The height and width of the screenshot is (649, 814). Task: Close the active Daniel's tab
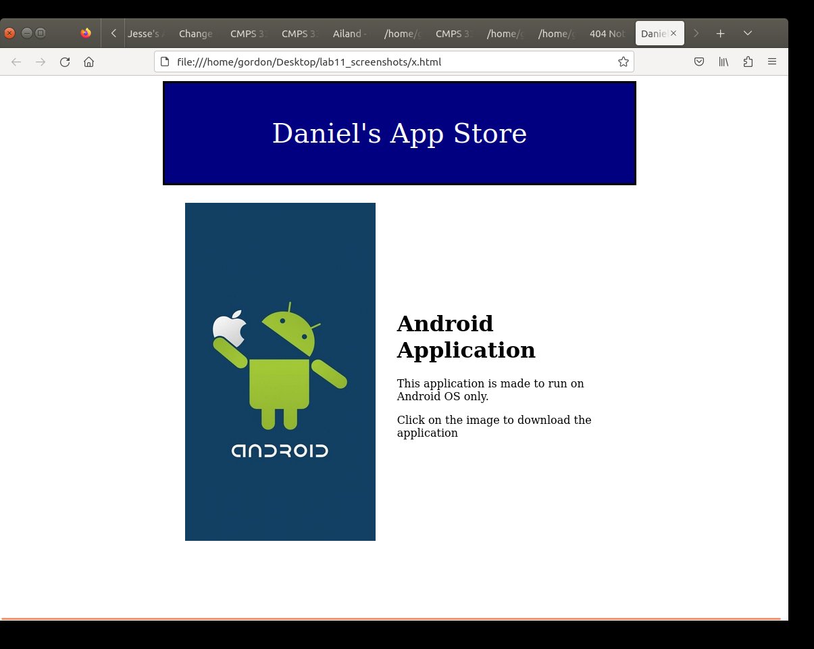tap(673, 33)
